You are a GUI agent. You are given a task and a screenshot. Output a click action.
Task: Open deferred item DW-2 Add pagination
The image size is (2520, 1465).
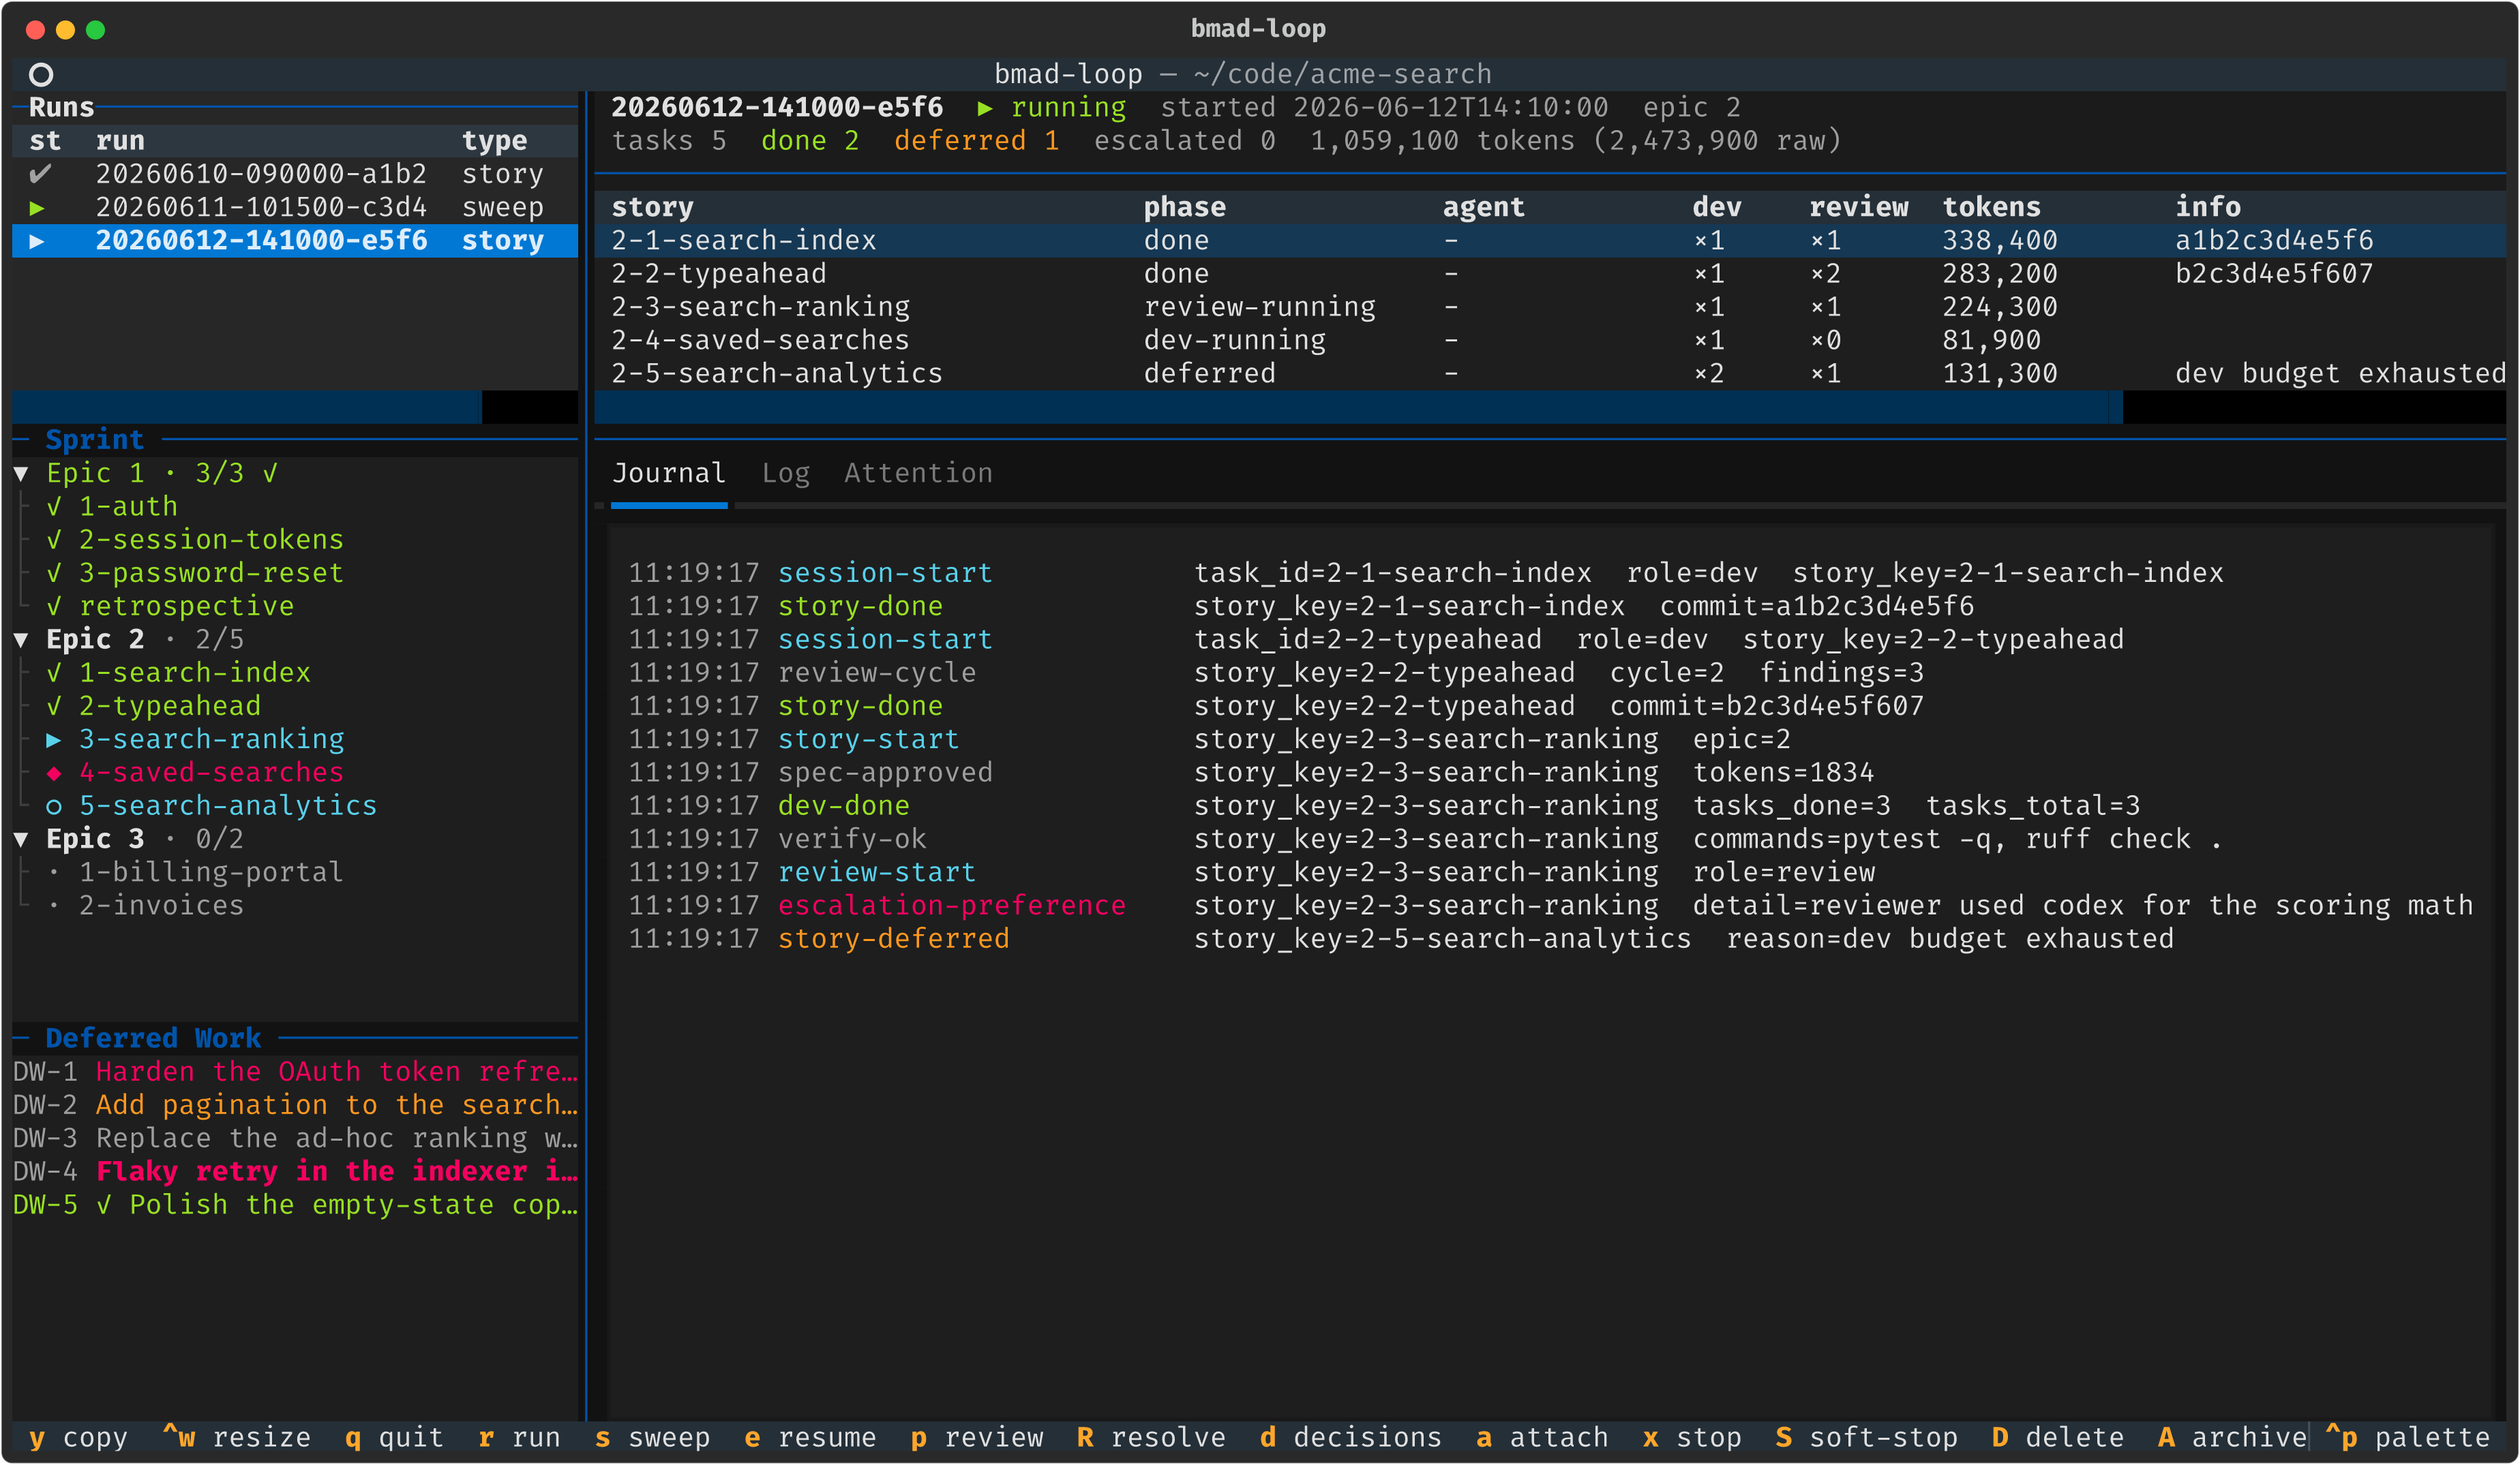coord(295,1105)
